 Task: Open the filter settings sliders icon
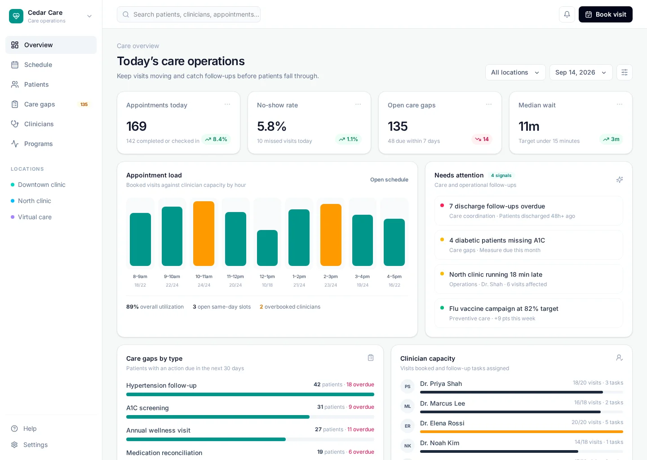click(625, 72)
